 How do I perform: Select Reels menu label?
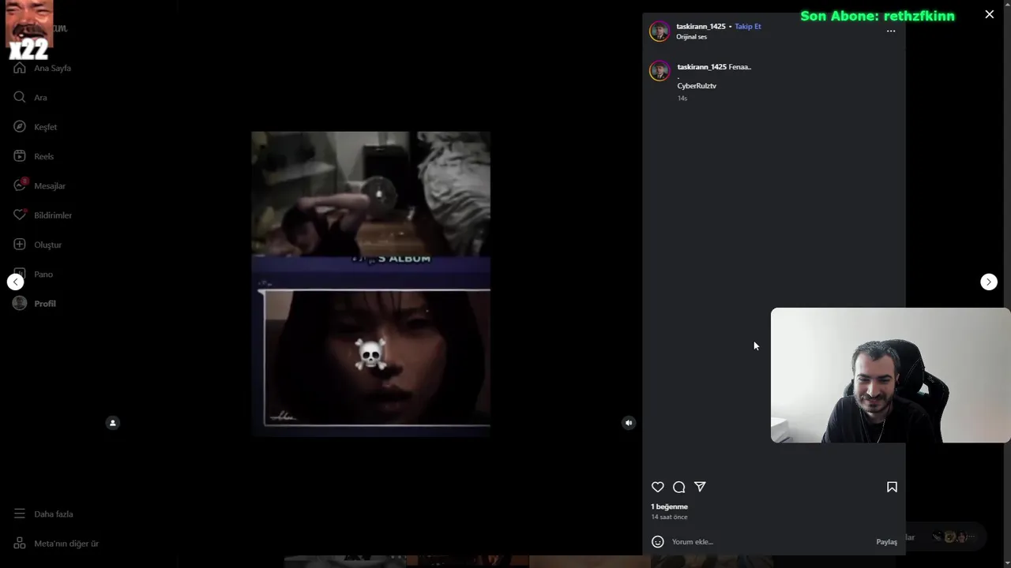(43, 156)
